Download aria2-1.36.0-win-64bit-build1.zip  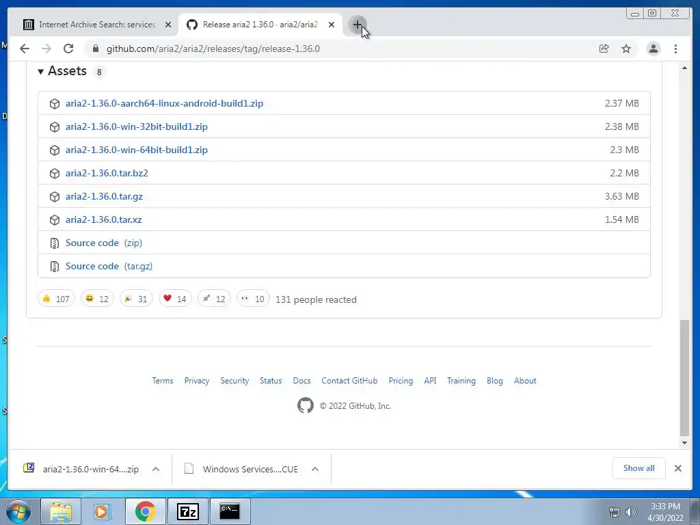tap(137, 150)
